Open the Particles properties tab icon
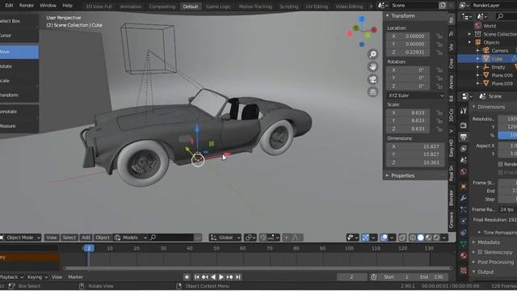 (x=463, y=209)
